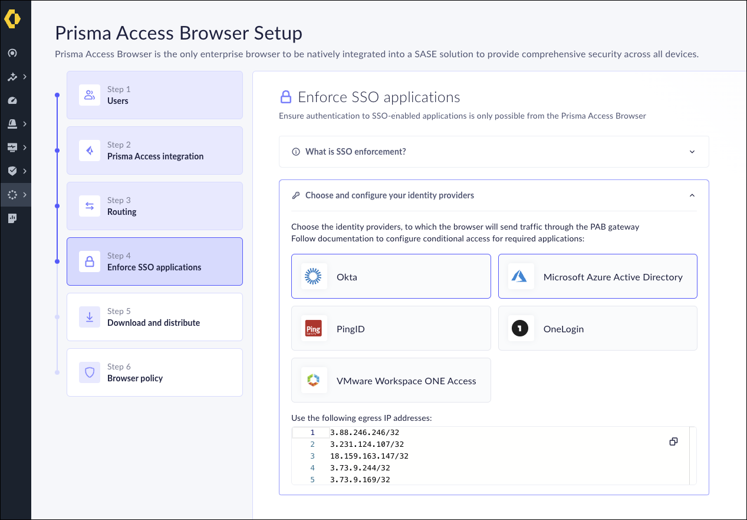
Task: Open Step 5 Download and distribute
Action: point(154,317)
